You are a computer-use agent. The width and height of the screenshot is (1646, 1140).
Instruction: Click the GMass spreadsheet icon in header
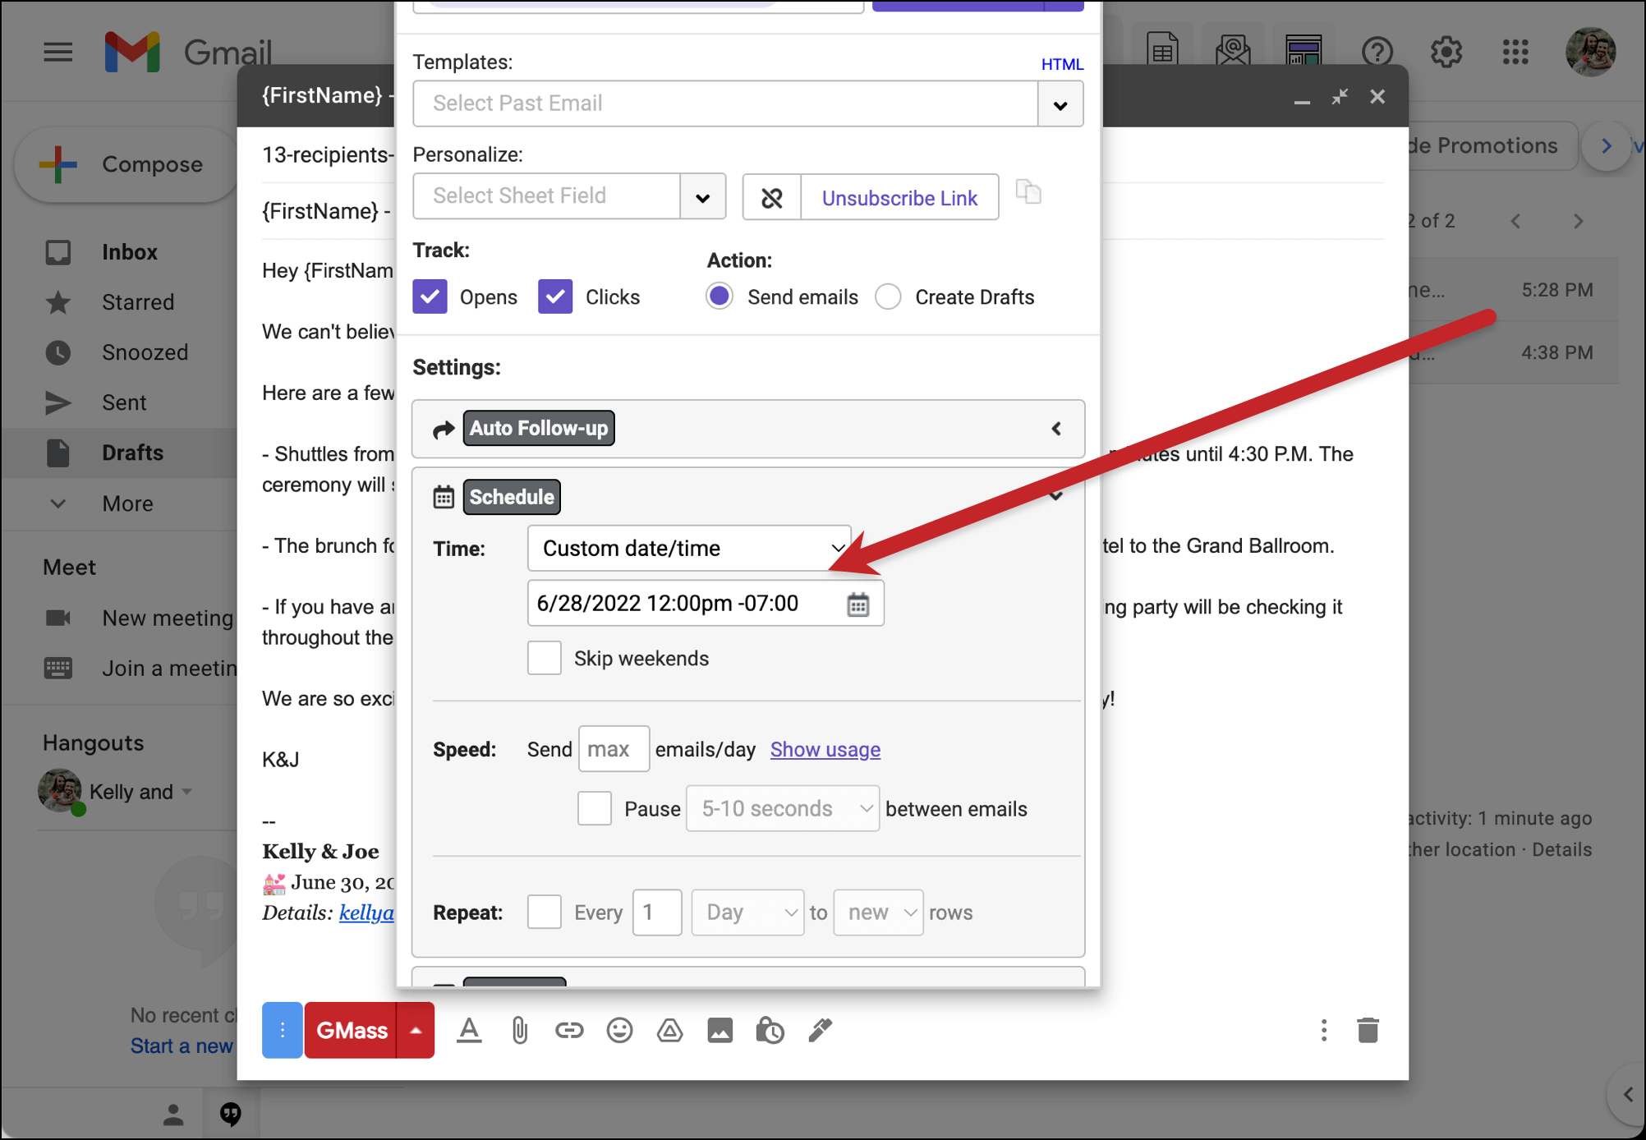pos(1162,51)
